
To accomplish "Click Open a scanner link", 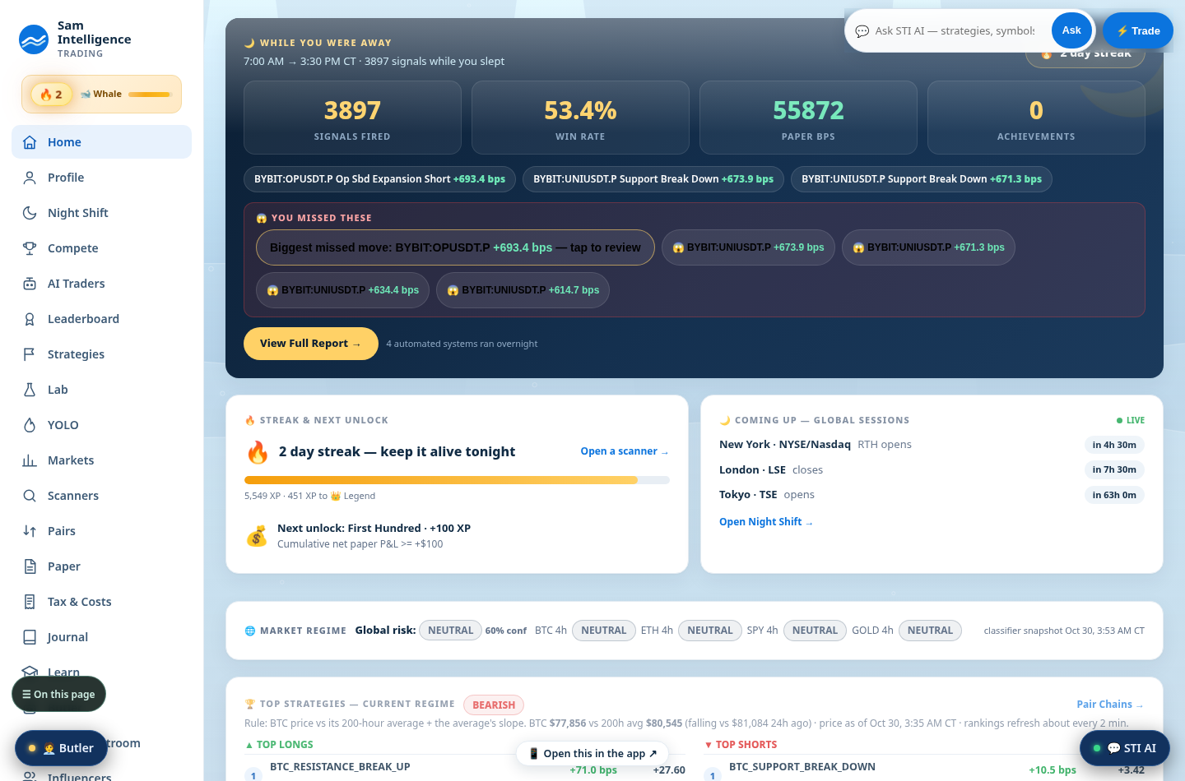I will [625, 451].
